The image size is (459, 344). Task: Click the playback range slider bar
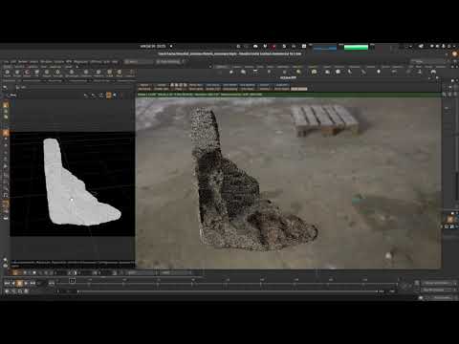[x=227, y=291]
